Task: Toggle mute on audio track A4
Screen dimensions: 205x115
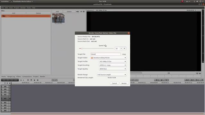Action: [2, 111]
